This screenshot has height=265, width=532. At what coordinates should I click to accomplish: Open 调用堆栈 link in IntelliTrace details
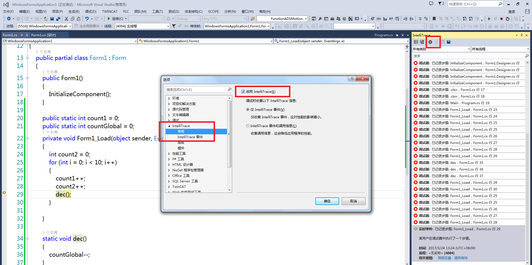click(461, 258)
